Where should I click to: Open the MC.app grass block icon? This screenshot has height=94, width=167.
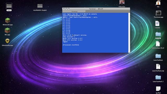coord(7,30)
